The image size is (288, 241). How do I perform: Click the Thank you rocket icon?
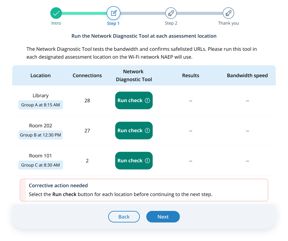pyautogui.click(x=228, y=13)
